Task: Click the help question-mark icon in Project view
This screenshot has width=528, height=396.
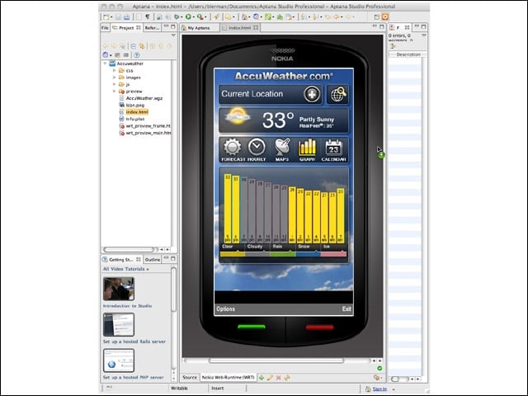Action: coord(136,55)
